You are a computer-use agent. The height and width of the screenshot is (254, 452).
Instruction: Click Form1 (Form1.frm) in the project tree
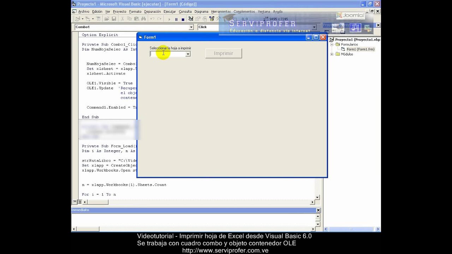click(360, 49)
